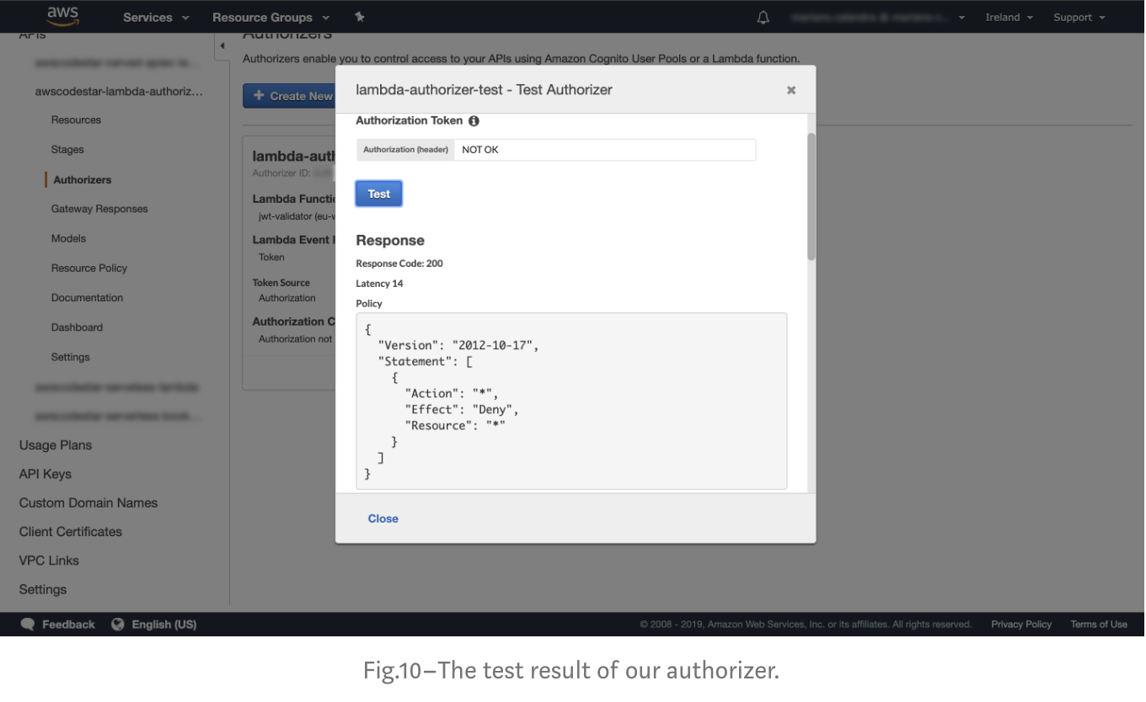
Task: Click the blue Test button
Action: (x=379, y=194)
